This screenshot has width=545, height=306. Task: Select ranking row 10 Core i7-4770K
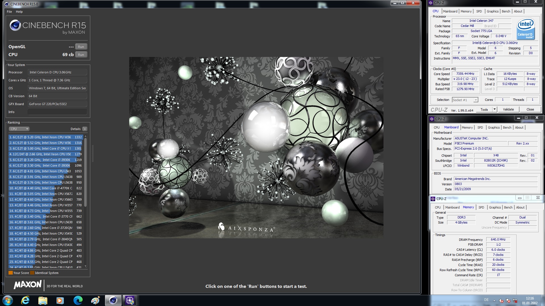click(45, 188)
